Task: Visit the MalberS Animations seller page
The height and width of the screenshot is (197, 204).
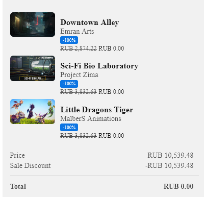Action: coord(91,118)
